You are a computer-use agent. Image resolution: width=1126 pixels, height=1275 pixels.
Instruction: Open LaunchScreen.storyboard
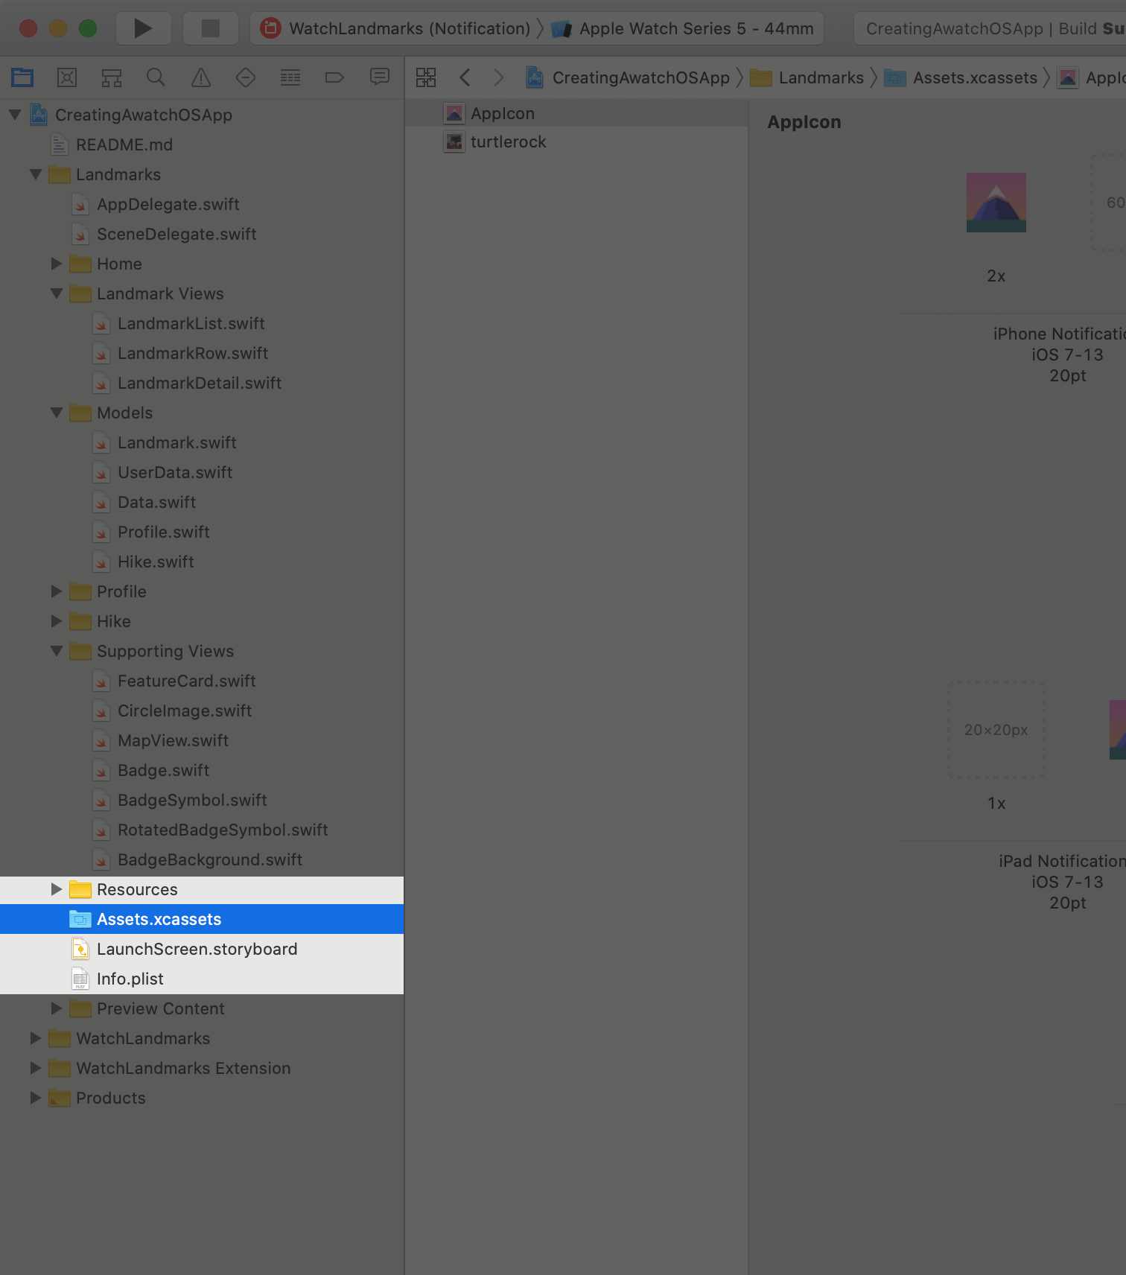pyautogui.click(x=202, y=949)
